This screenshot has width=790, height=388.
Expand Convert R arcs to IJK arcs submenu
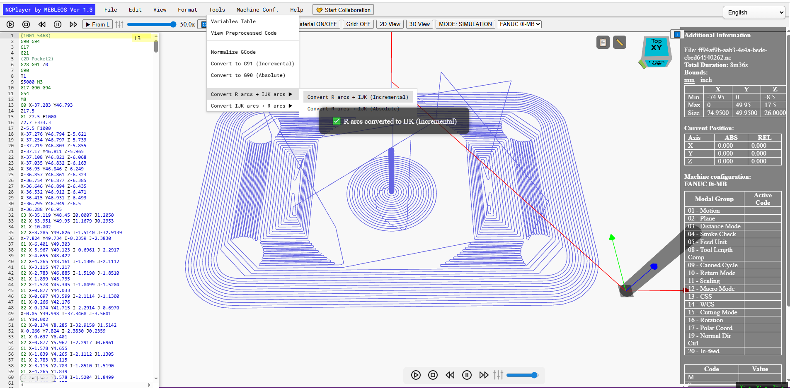(252, 94)
